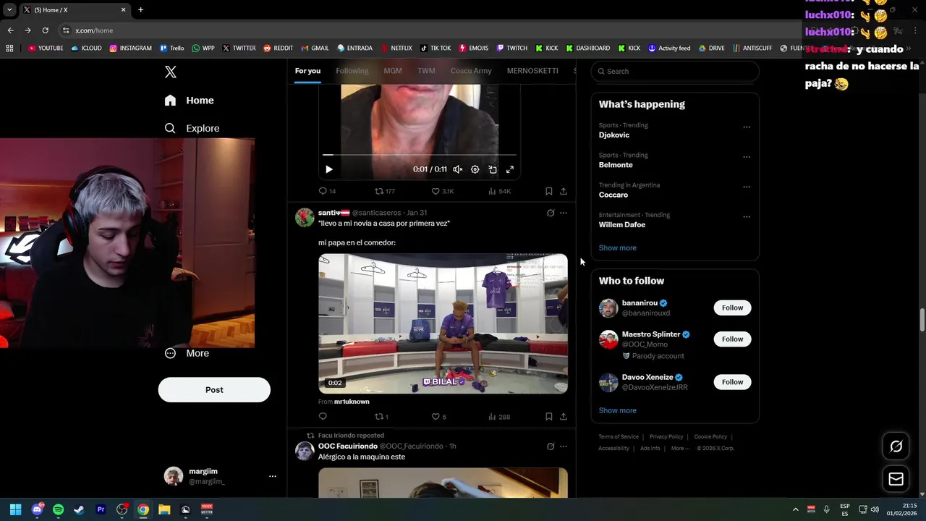Image resolution: width=926 pixels, height=521 pixels.
Task: Share the top video post
Action: [564, 191]
